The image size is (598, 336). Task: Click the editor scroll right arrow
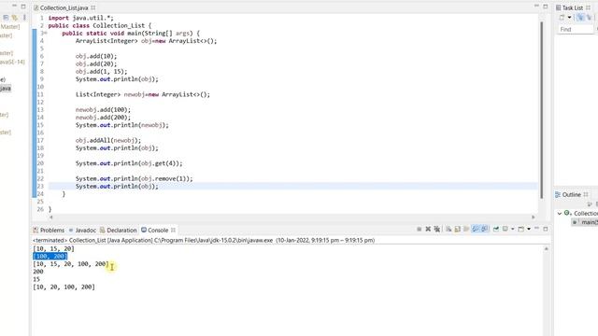pos(534,217)
